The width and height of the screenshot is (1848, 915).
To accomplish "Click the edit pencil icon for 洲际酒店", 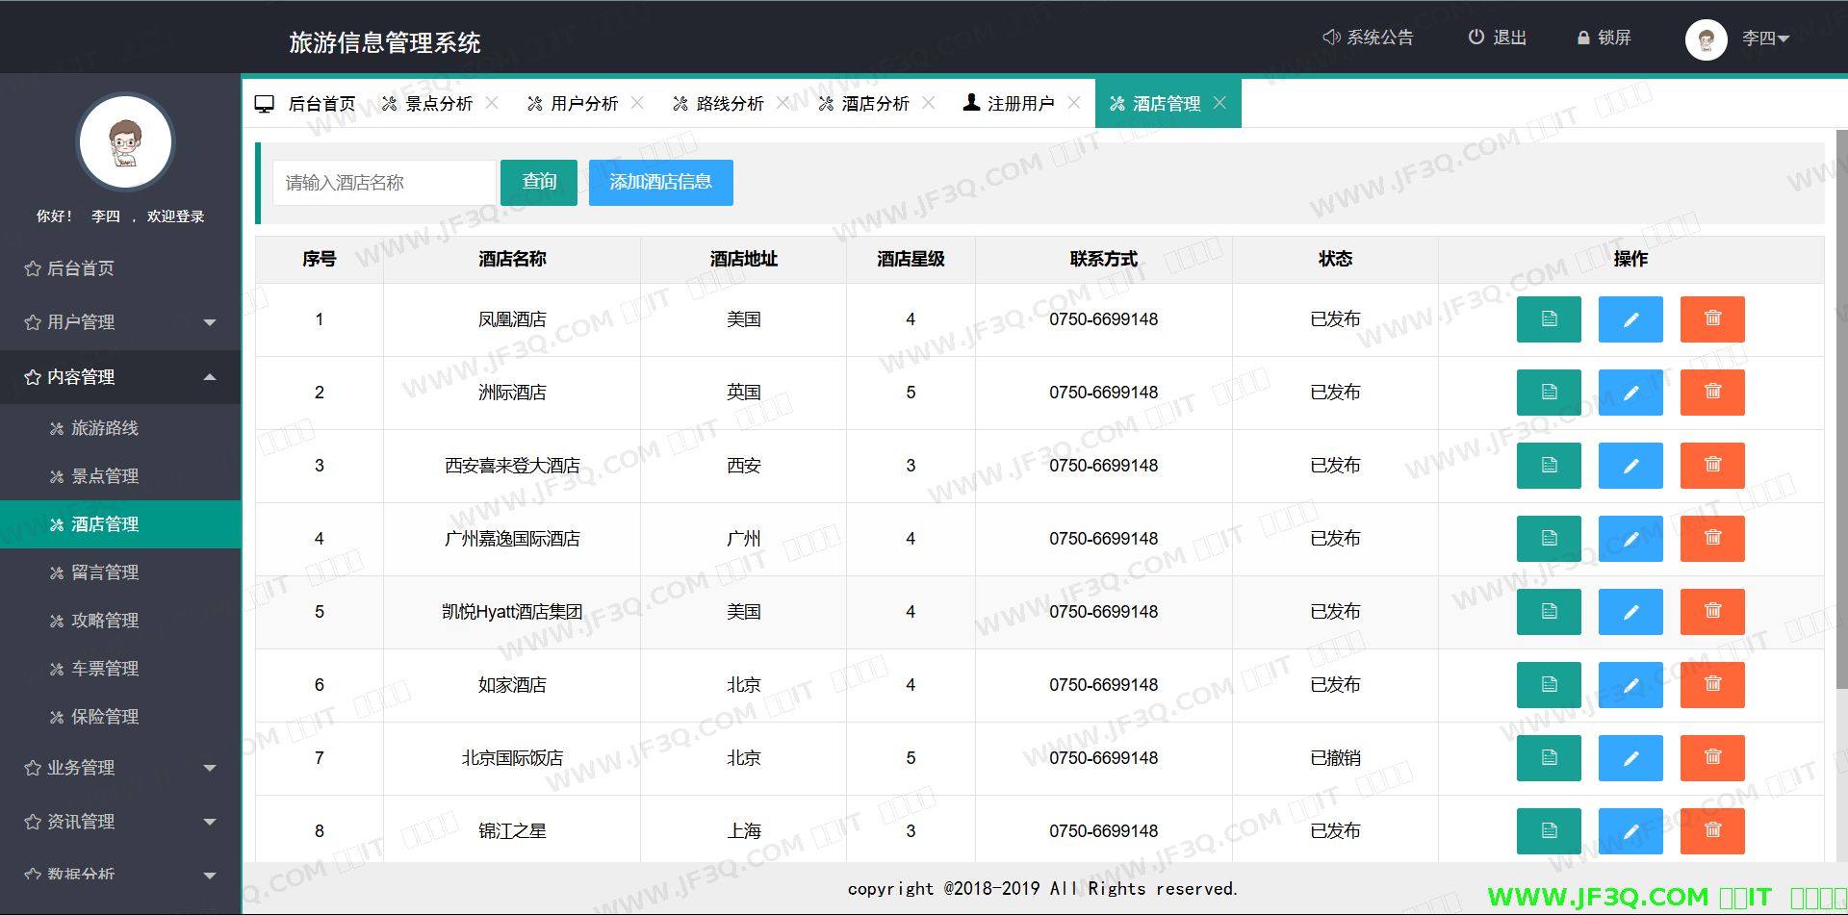I will pyautogui.click(x=1630, y=393).
